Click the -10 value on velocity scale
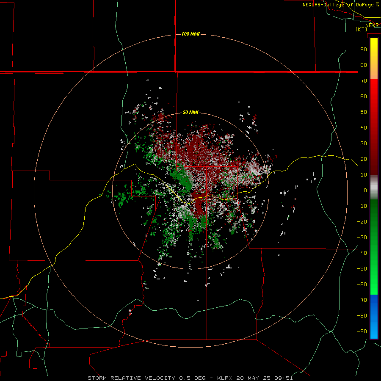This screenshot has height=381, width=381. (362, 206)
